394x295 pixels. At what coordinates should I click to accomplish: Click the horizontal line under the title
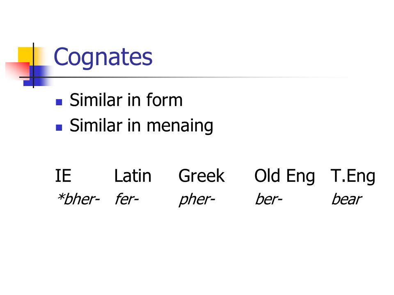[x=191, y=77]
